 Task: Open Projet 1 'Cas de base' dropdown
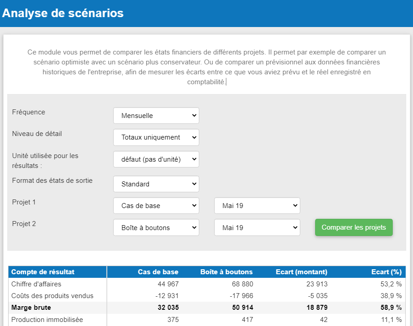[x=156, y=205]
